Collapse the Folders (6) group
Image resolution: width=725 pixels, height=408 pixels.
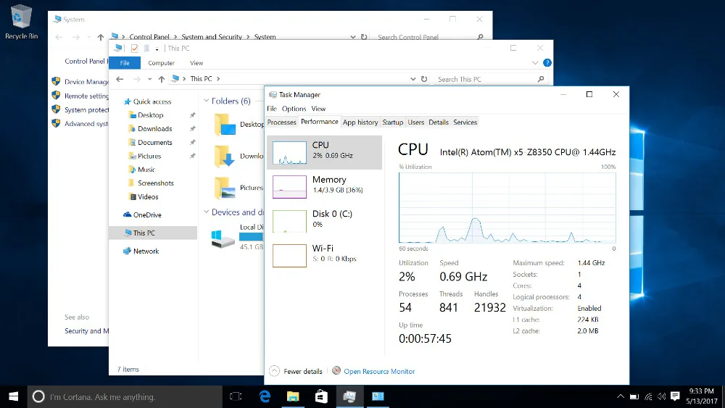coord(206,101)
